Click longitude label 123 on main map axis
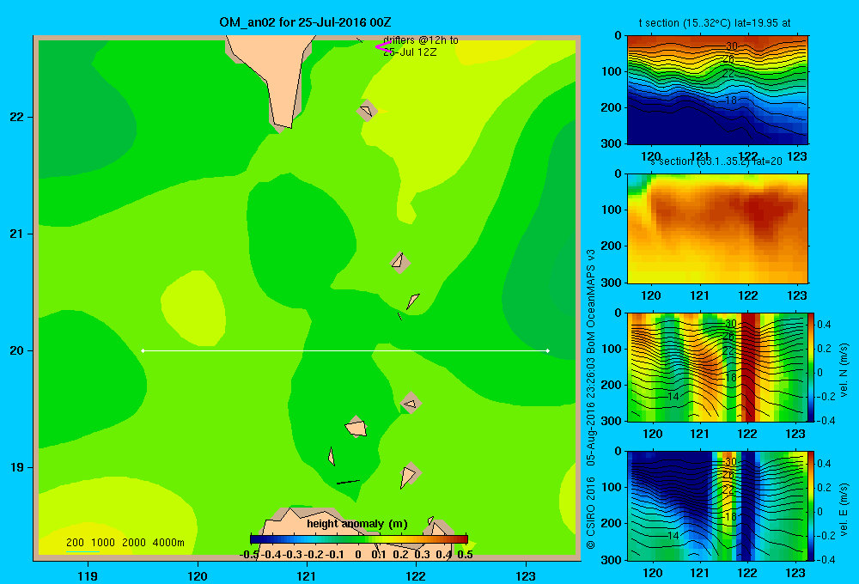 [526, 575]
